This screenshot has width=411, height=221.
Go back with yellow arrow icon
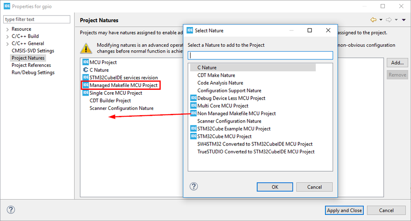(374, 20)
